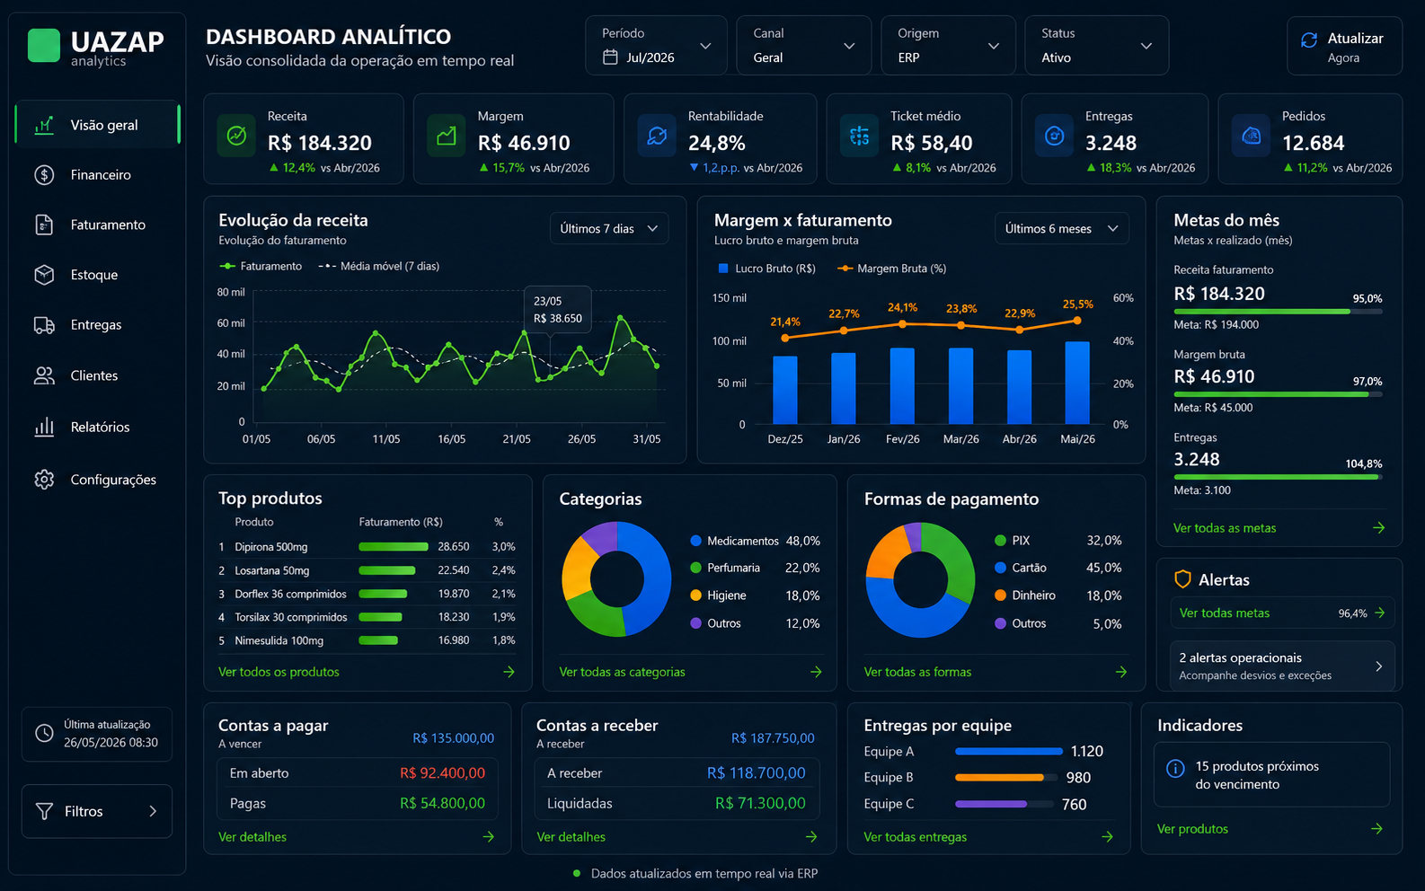The image size is (1425, 891).
Task: Click the Pedidos card icon
Action: click(x=1251, y=136)
